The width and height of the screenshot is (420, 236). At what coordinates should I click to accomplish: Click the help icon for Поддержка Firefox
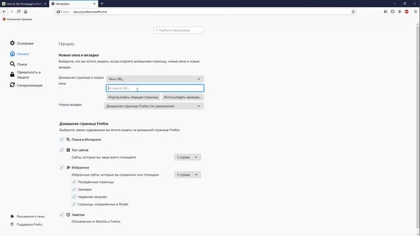pos(12,224)
